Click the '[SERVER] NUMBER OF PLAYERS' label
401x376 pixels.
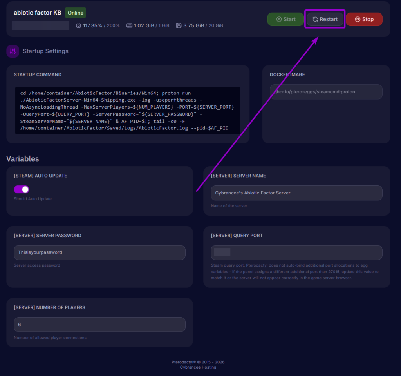pos(49,307)
